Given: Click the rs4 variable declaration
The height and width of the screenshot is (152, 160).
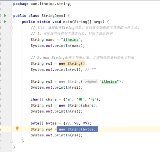Looking at the screenshot, I should point(49,129).
